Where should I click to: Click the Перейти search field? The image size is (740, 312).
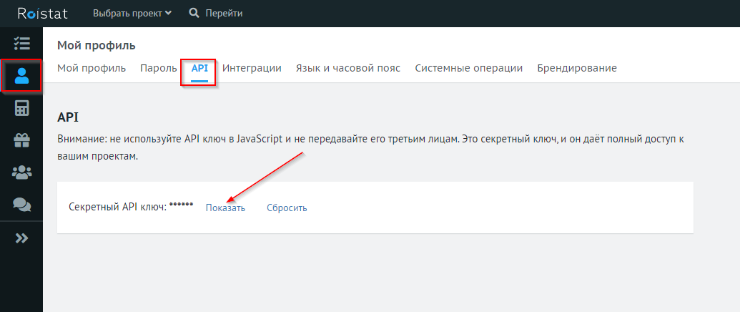(x=224, y=13)
